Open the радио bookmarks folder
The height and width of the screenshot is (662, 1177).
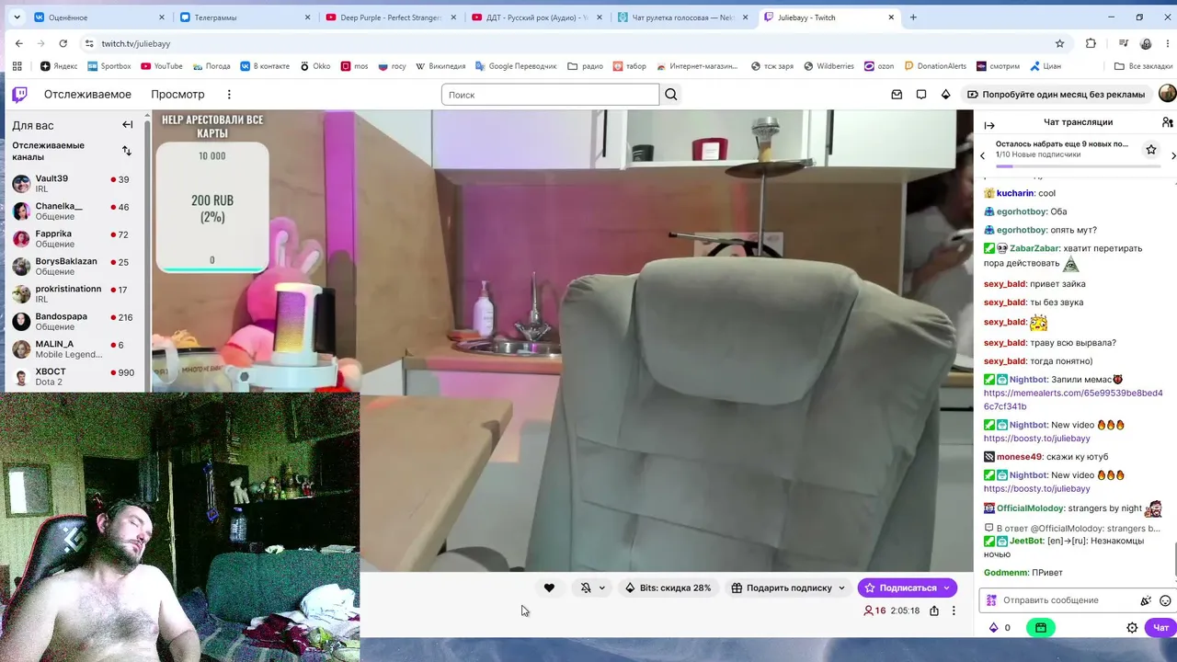tap(585, 66)
